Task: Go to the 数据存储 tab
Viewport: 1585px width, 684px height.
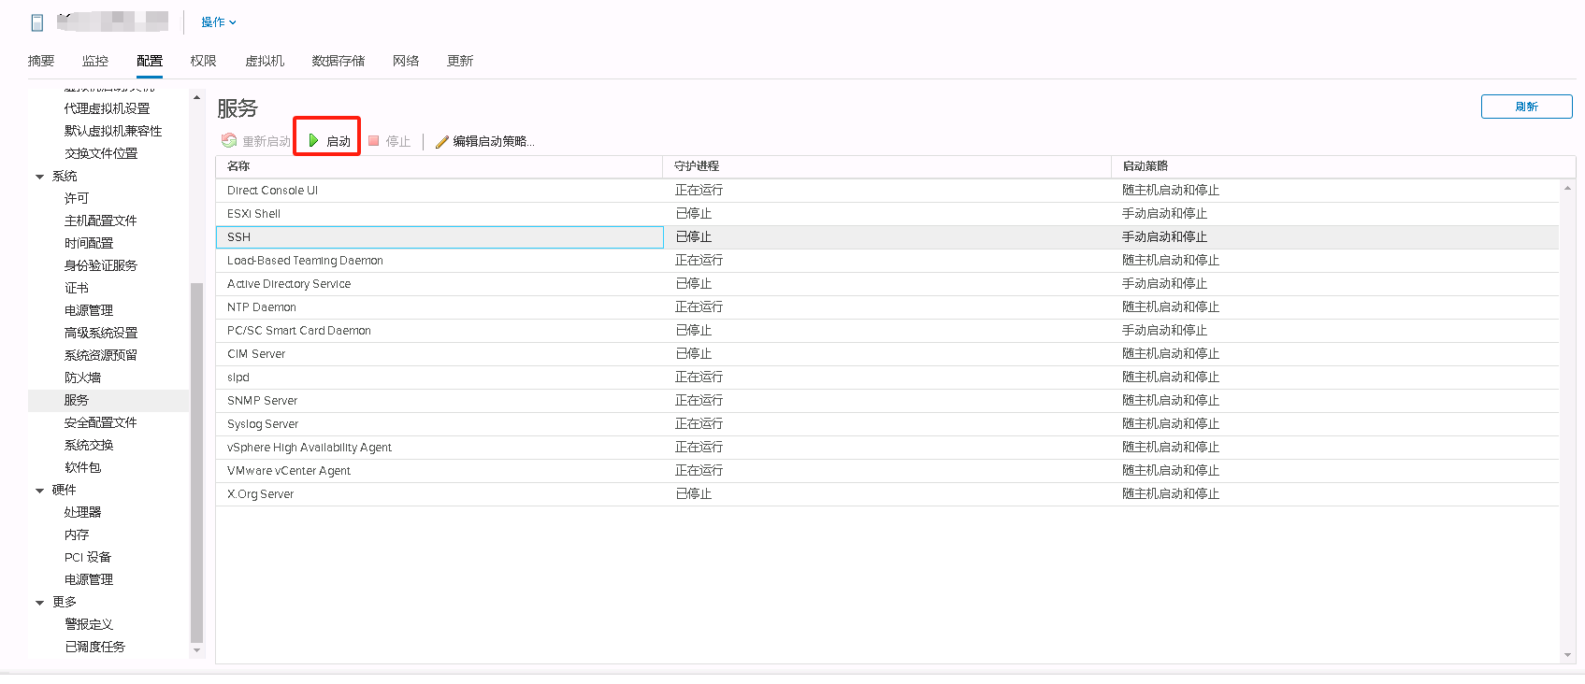Action: (339, 61)
